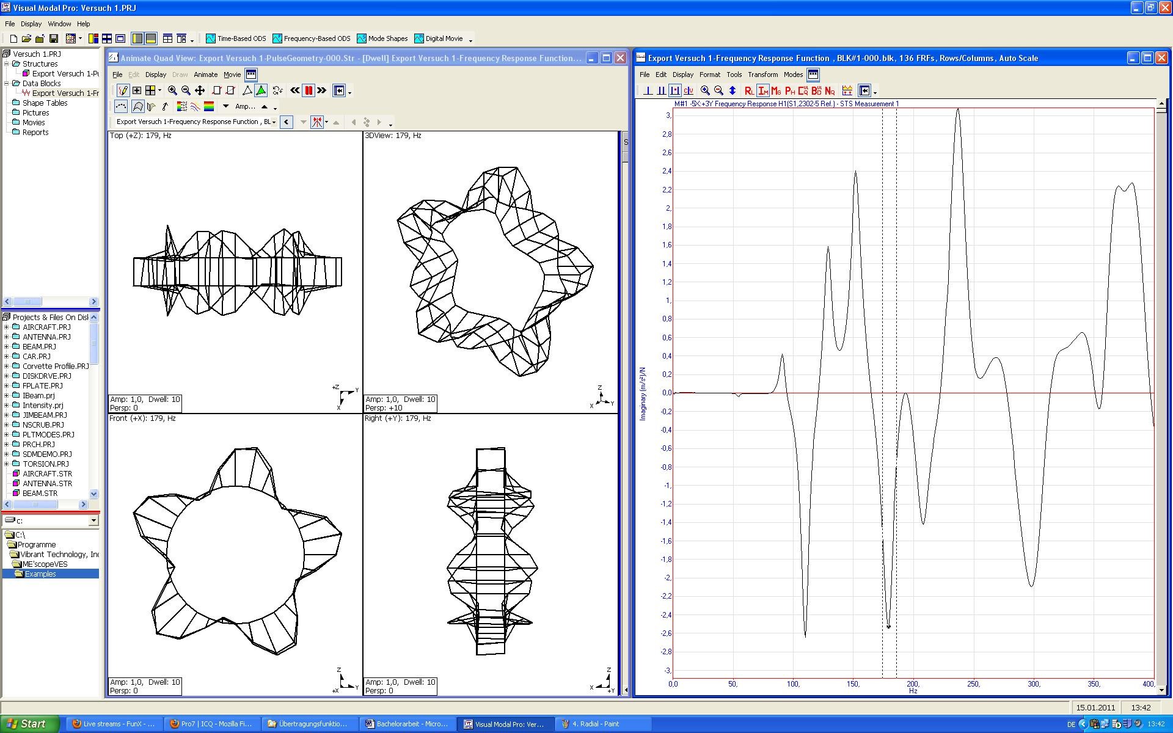Show Phase with the PH icon
Viewport: 1173px width, 733px height.
[x=790, y=90]
